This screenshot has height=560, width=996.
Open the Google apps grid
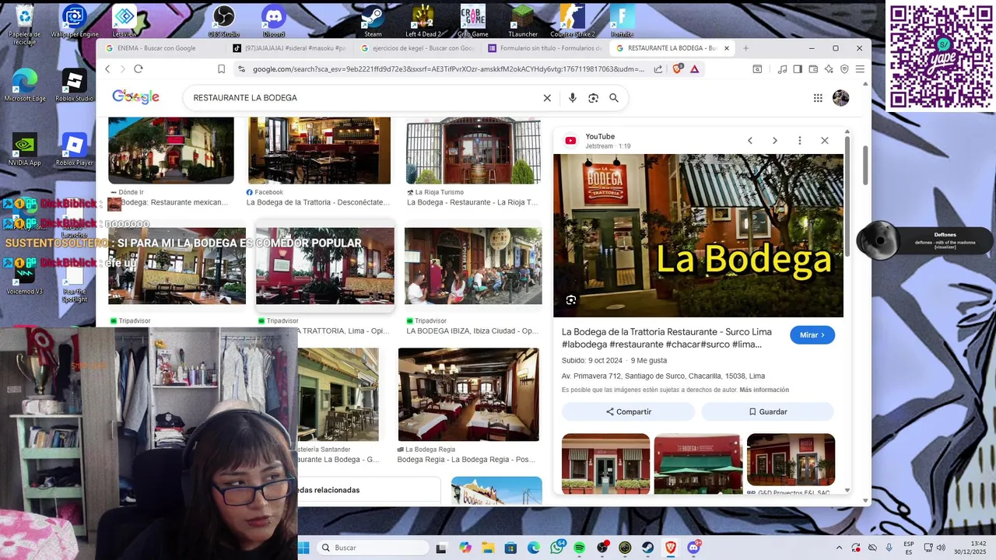[x=818, y=98]
